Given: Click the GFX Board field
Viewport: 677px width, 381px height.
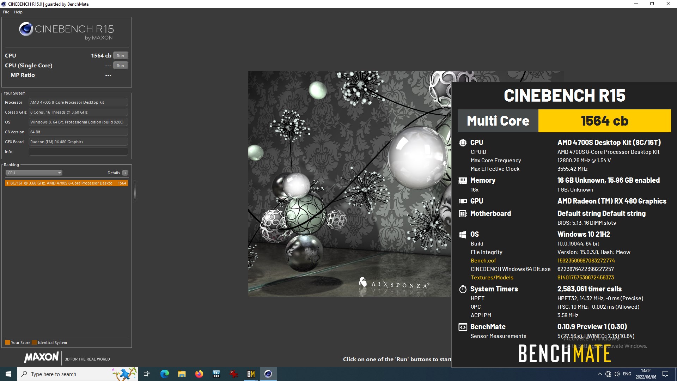Looking at the screenshot, I should 78,142.
